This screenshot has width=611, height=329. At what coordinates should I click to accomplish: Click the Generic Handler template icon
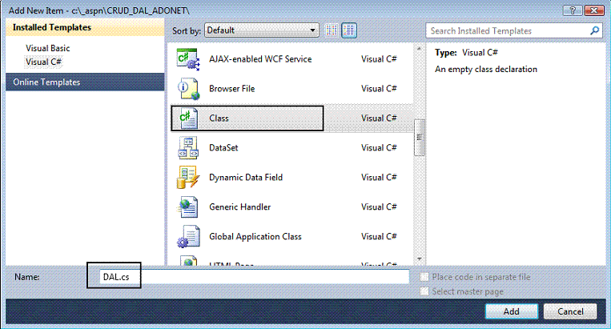click(x=189, y=207)
